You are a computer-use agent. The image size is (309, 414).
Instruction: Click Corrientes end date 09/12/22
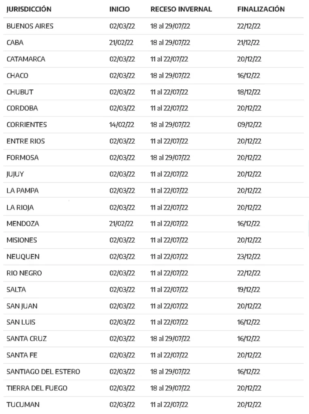pos(249,125)
